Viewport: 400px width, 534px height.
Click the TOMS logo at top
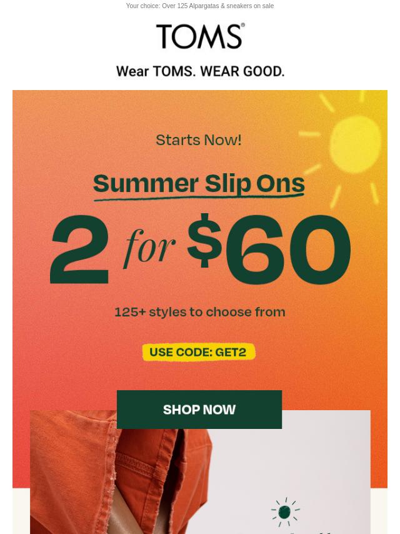pos(200,36)
